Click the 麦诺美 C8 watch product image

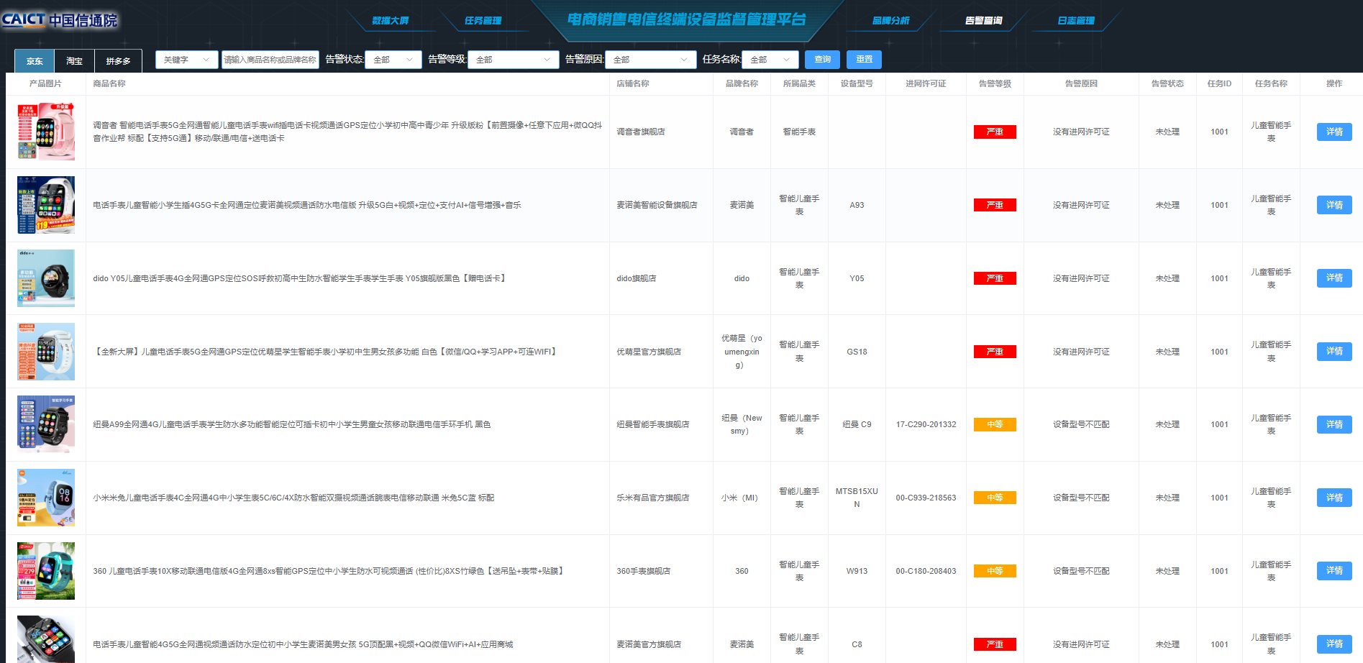click(46, 639)
